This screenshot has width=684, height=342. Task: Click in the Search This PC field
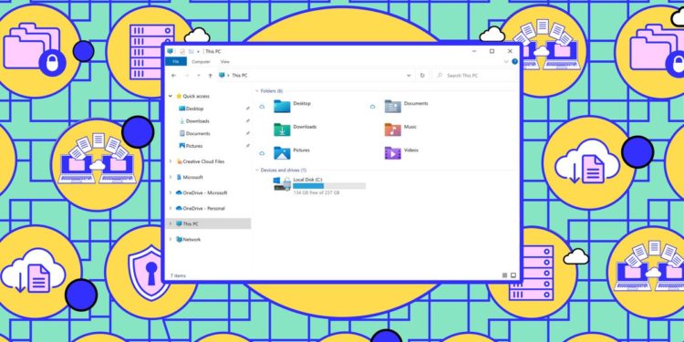click(475, 76)
